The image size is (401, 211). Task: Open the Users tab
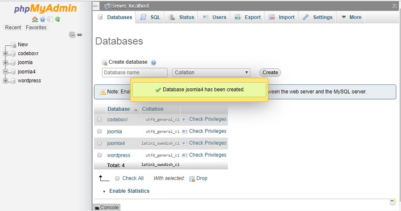[214, 17]
